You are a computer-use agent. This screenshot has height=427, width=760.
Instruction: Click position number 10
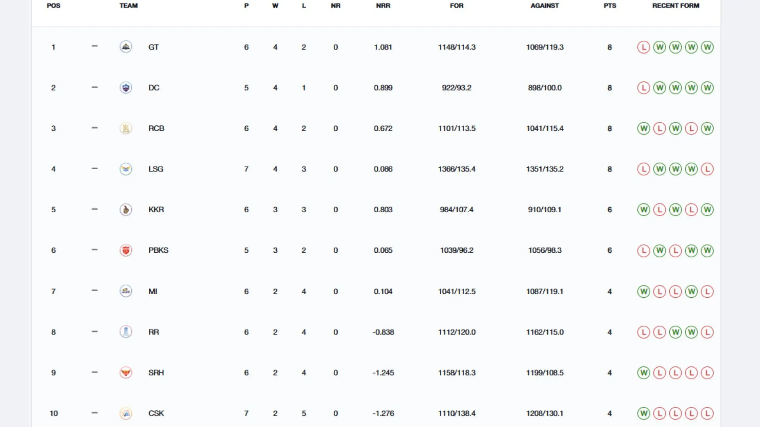53,413
